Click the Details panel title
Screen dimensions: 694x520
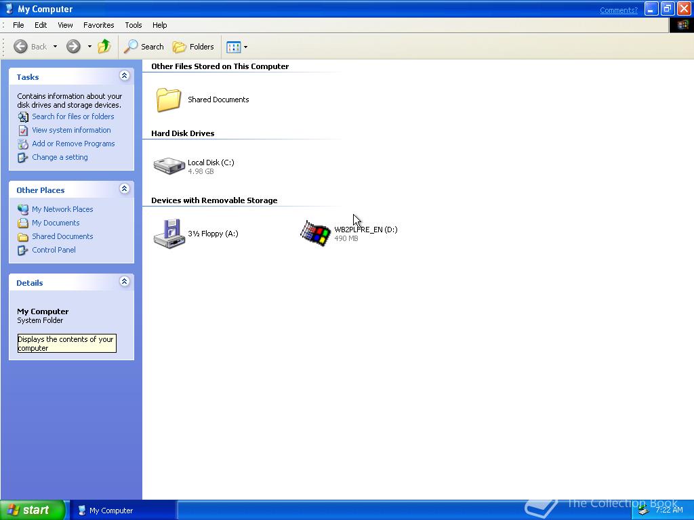click(30, 283)
